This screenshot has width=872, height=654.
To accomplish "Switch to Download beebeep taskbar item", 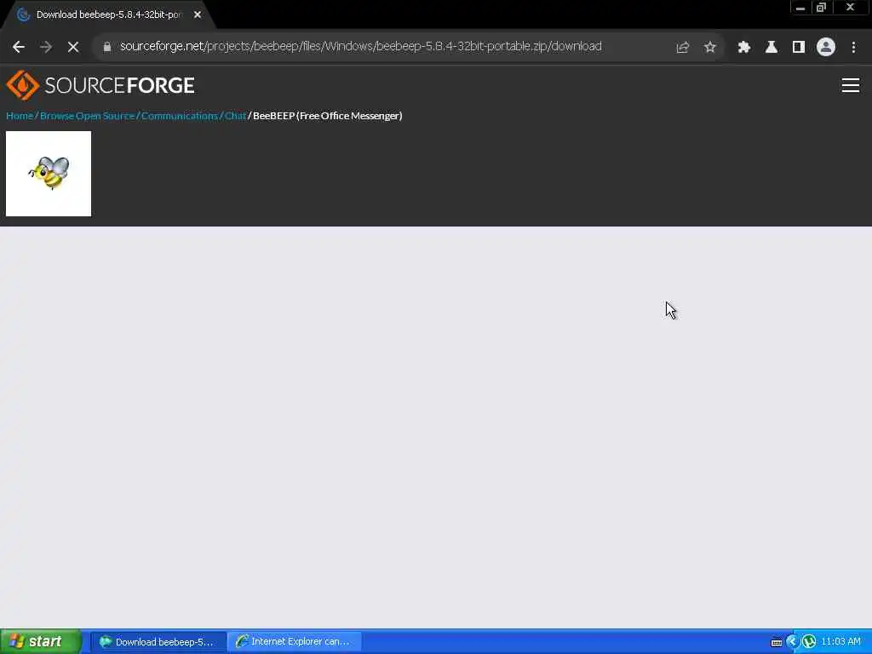I will [158, 642].
